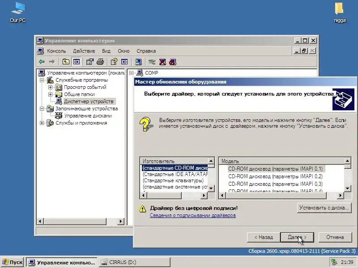Click the Update driver toolbar icon
The height and width of the screenshot is (268, 358).
152,62
